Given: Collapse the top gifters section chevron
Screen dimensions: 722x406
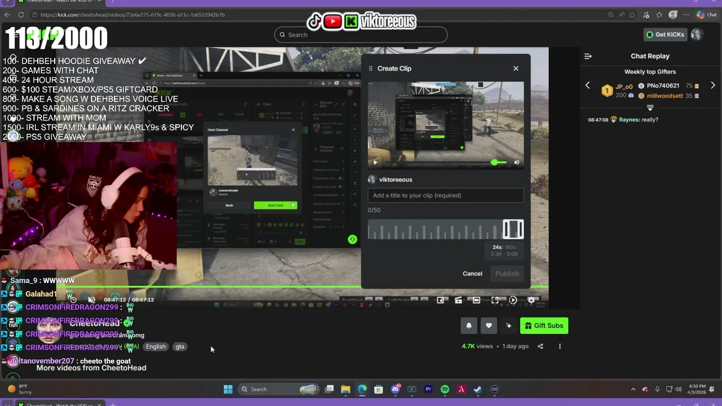Looking at the screenshot, I should pyautogui.click(x=650, y=108).
